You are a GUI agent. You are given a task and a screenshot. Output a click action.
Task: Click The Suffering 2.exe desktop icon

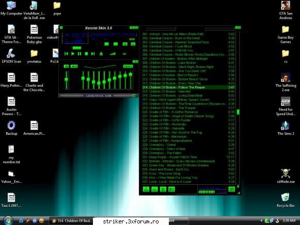pos(286,82)
